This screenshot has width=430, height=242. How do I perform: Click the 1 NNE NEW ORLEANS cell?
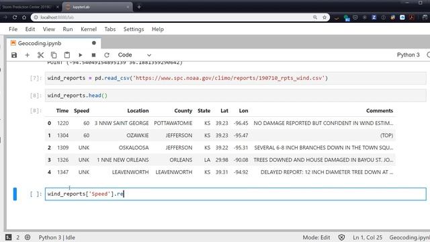[122, 160]
